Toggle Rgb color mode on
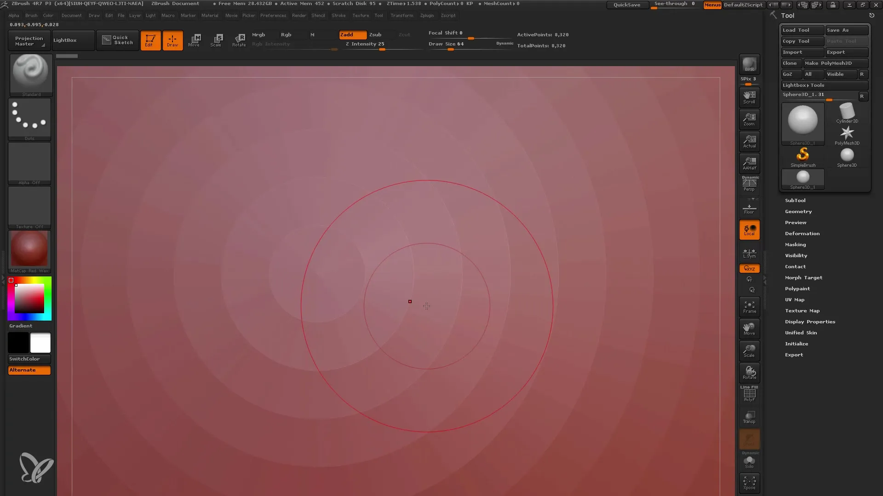The image size is (883, 496). pos(286,34)
